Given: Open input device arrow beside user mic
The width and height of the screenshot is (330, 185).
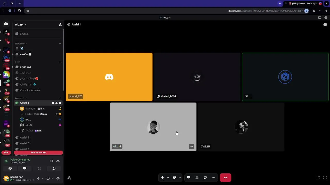Looking at the screenshot, I should pyautogui.click(x=43, y=178).
